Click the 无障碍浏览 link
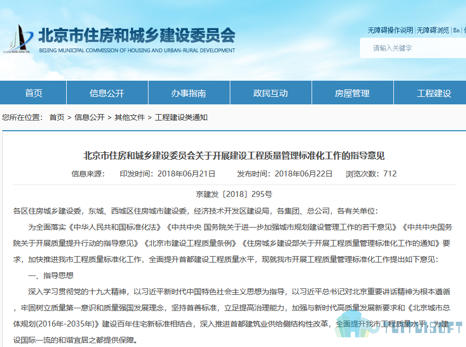This screenshot has height=347, width=466. coord(433,30)
